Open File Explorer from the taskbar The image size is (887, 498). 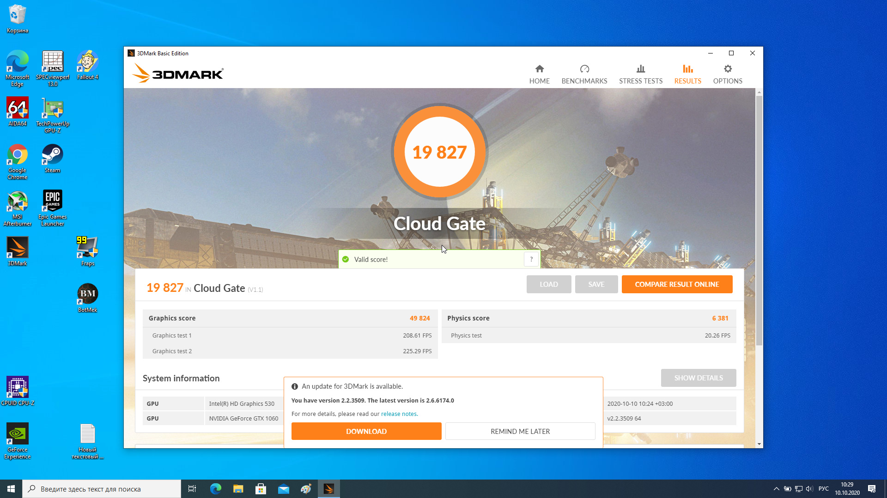tap(238, 489)
